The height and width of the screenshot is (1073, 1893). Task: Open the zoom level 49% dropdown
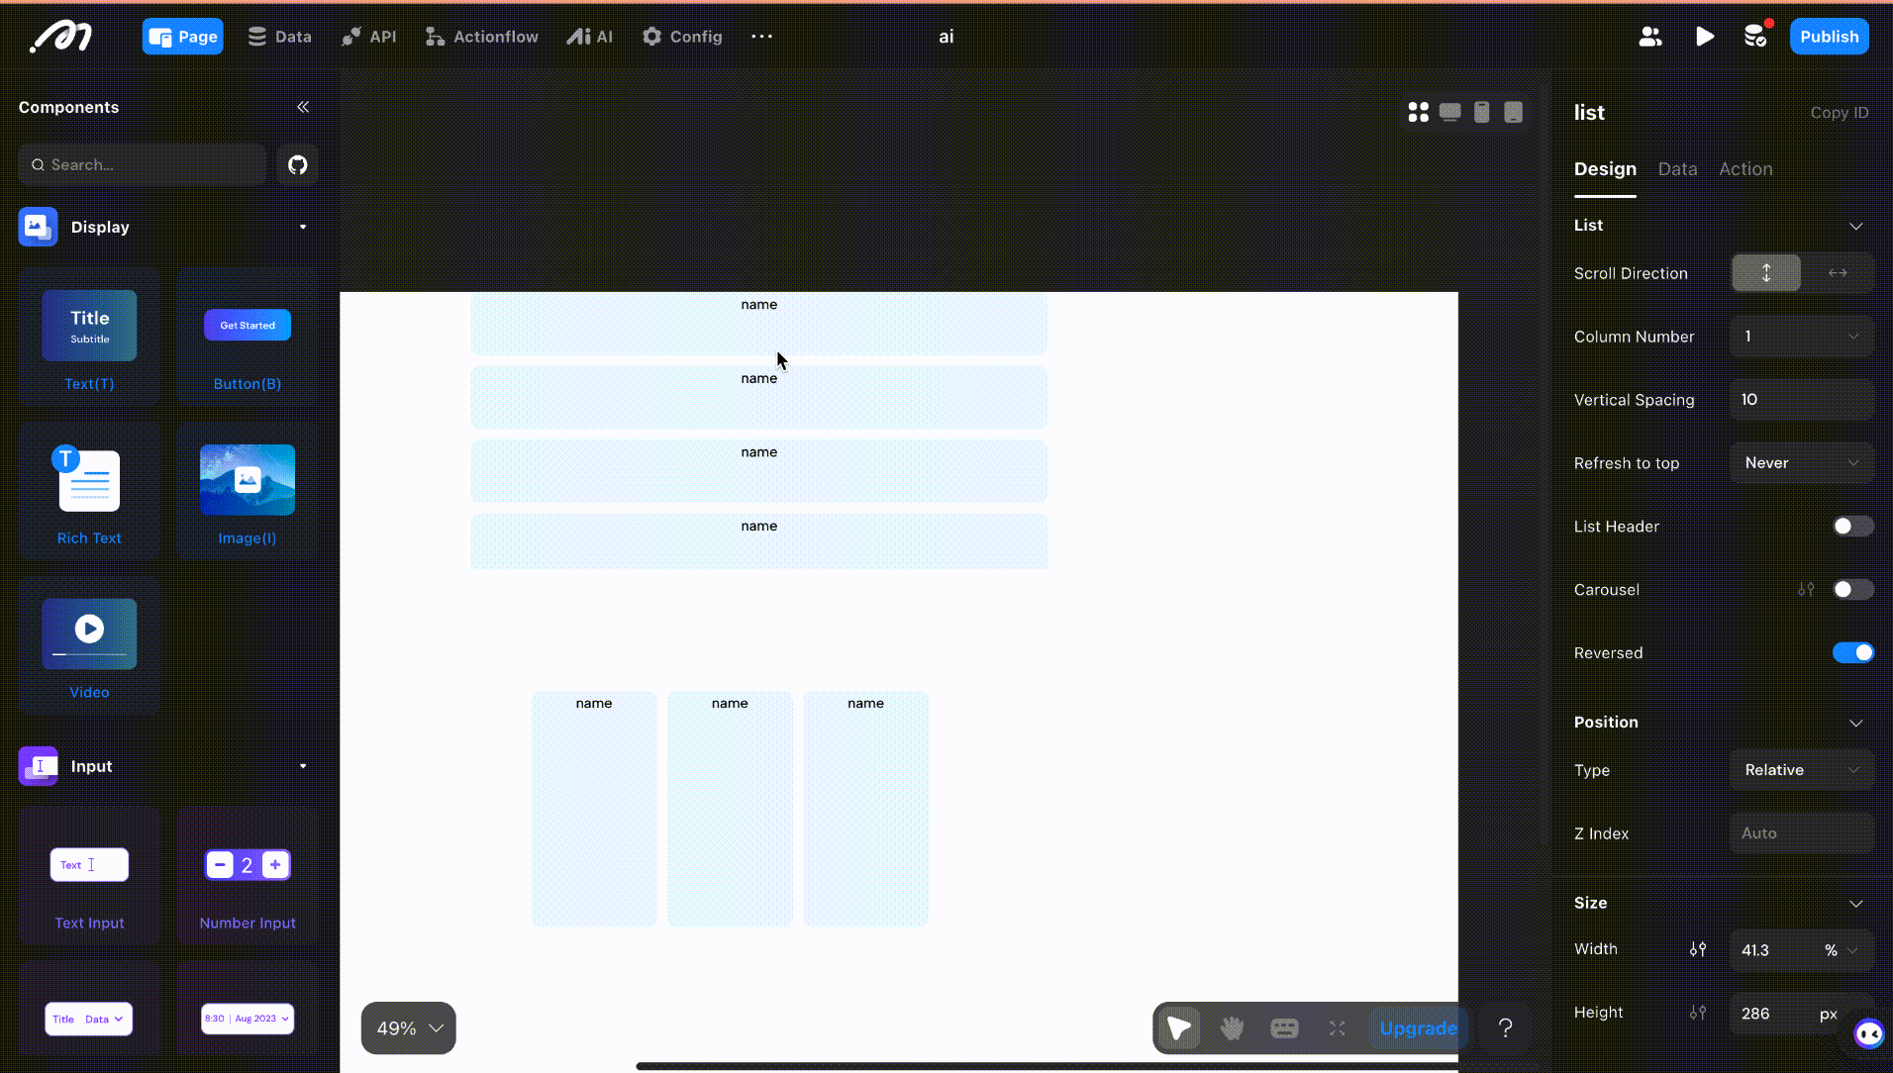[409, 1028]
